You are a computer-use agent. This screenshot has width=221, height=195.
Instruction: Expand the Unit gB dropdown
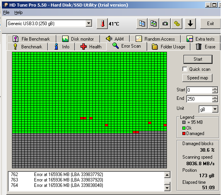pos(215,109)
